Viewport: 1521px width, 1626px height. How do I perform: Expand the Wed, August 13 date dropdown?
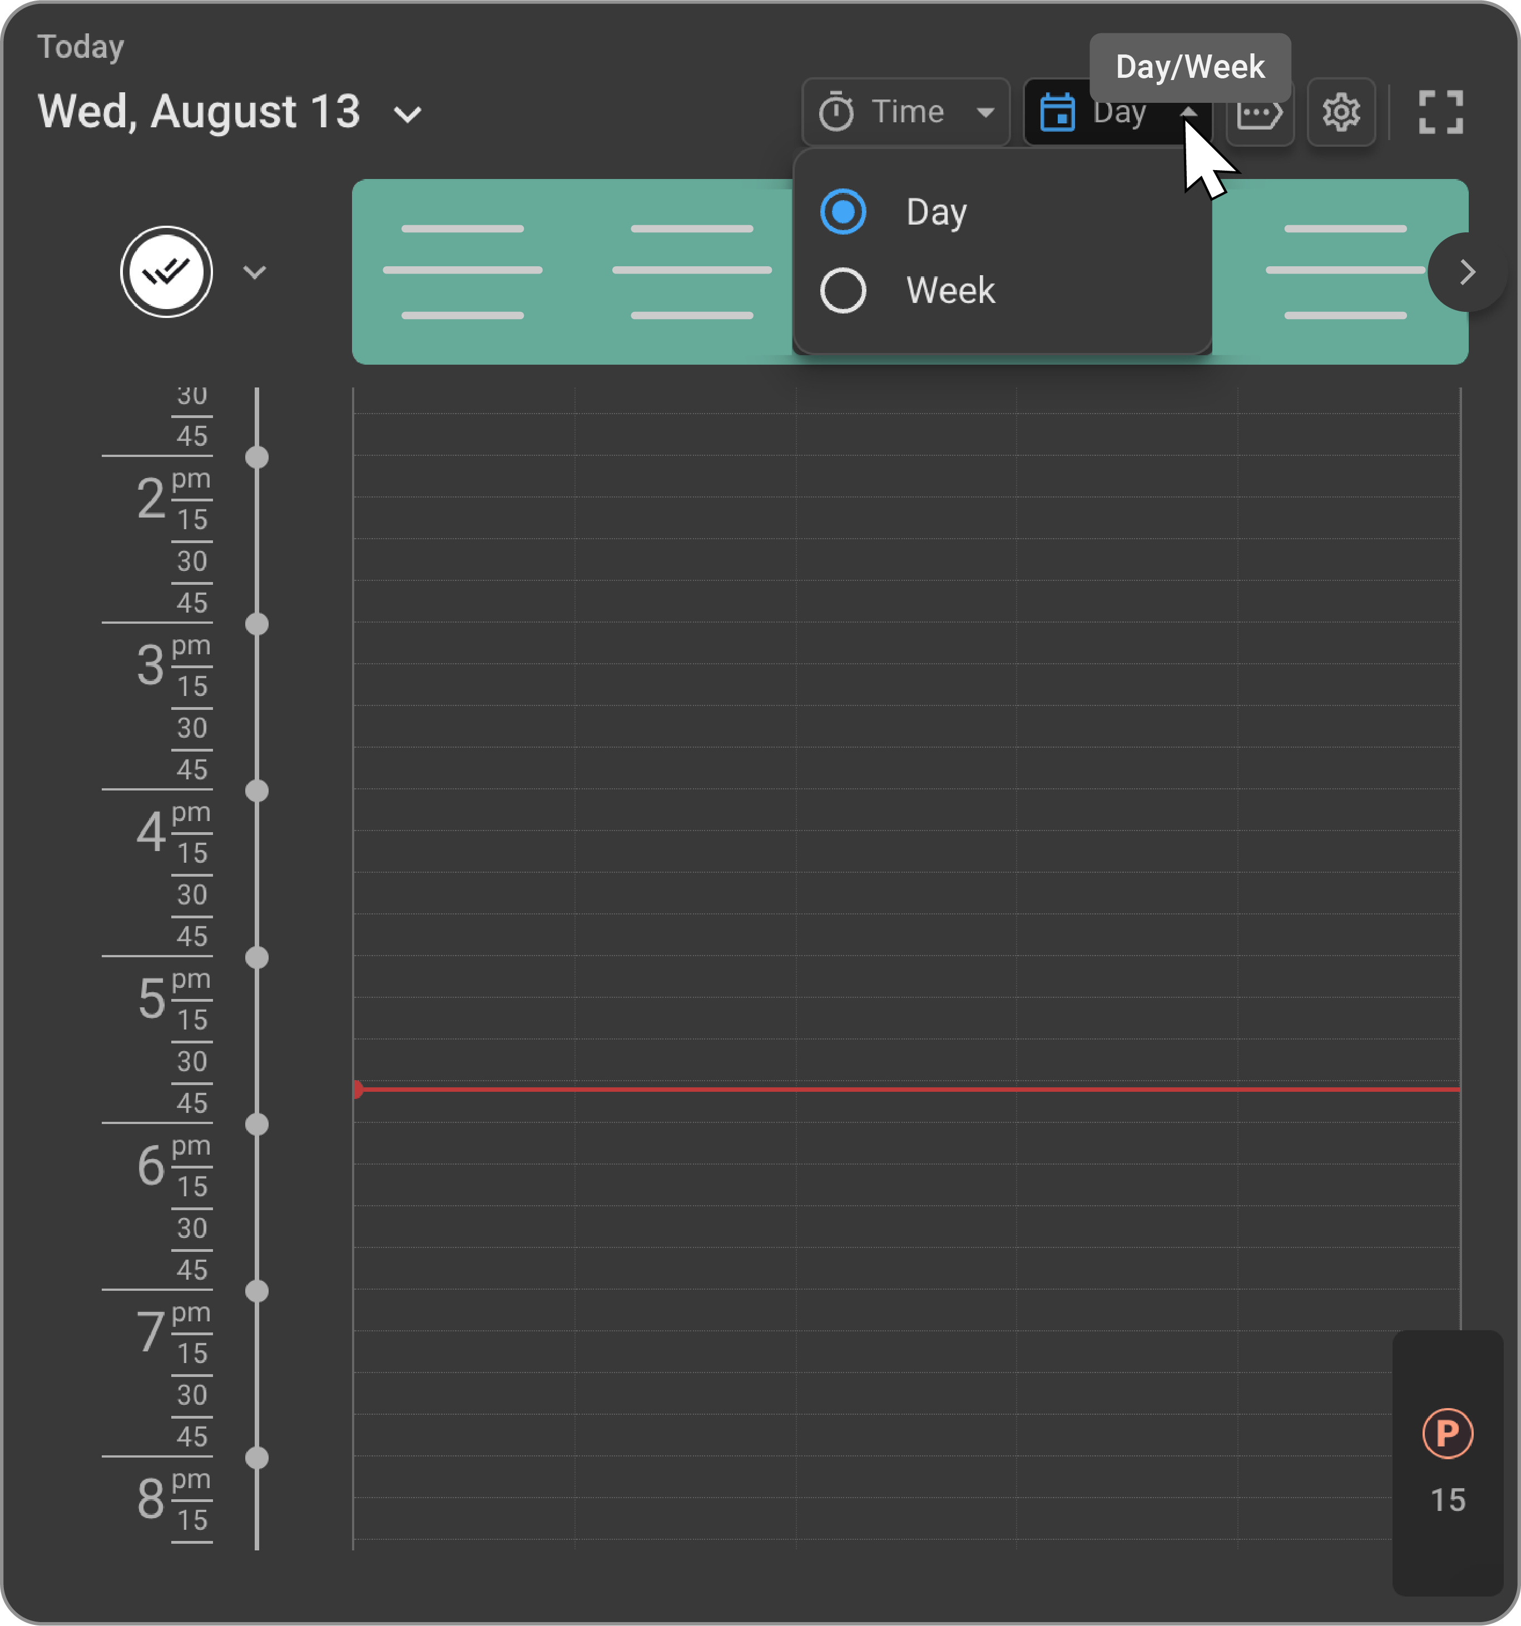pyautogui.click(x=407, y=115)
